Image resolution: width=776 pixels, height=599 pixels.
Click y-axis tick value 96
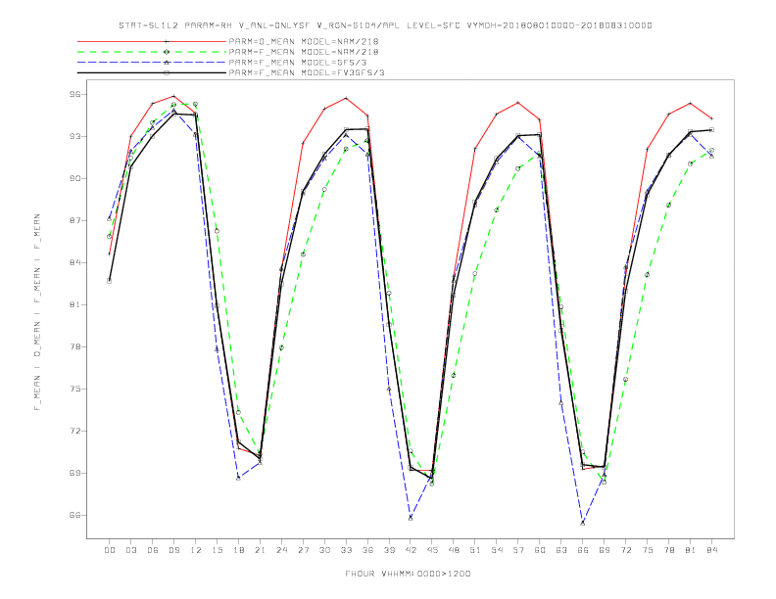coord(74,94)
